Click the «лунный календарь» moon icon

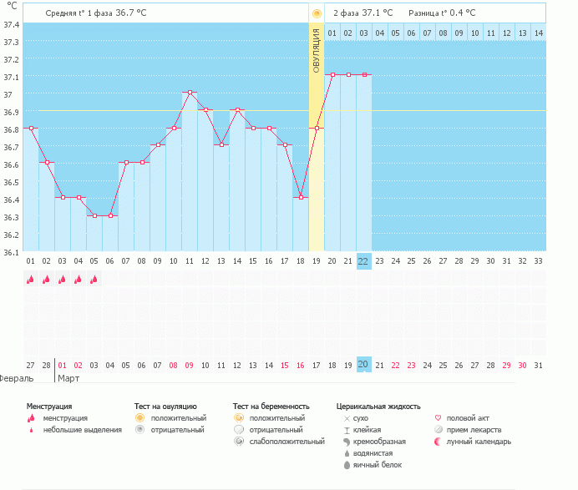tap(439, 442)
